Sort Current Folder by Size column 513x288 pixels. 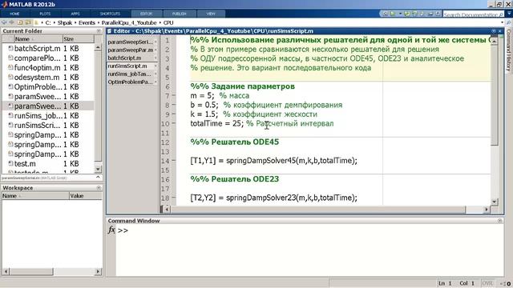tap(79, 39)
